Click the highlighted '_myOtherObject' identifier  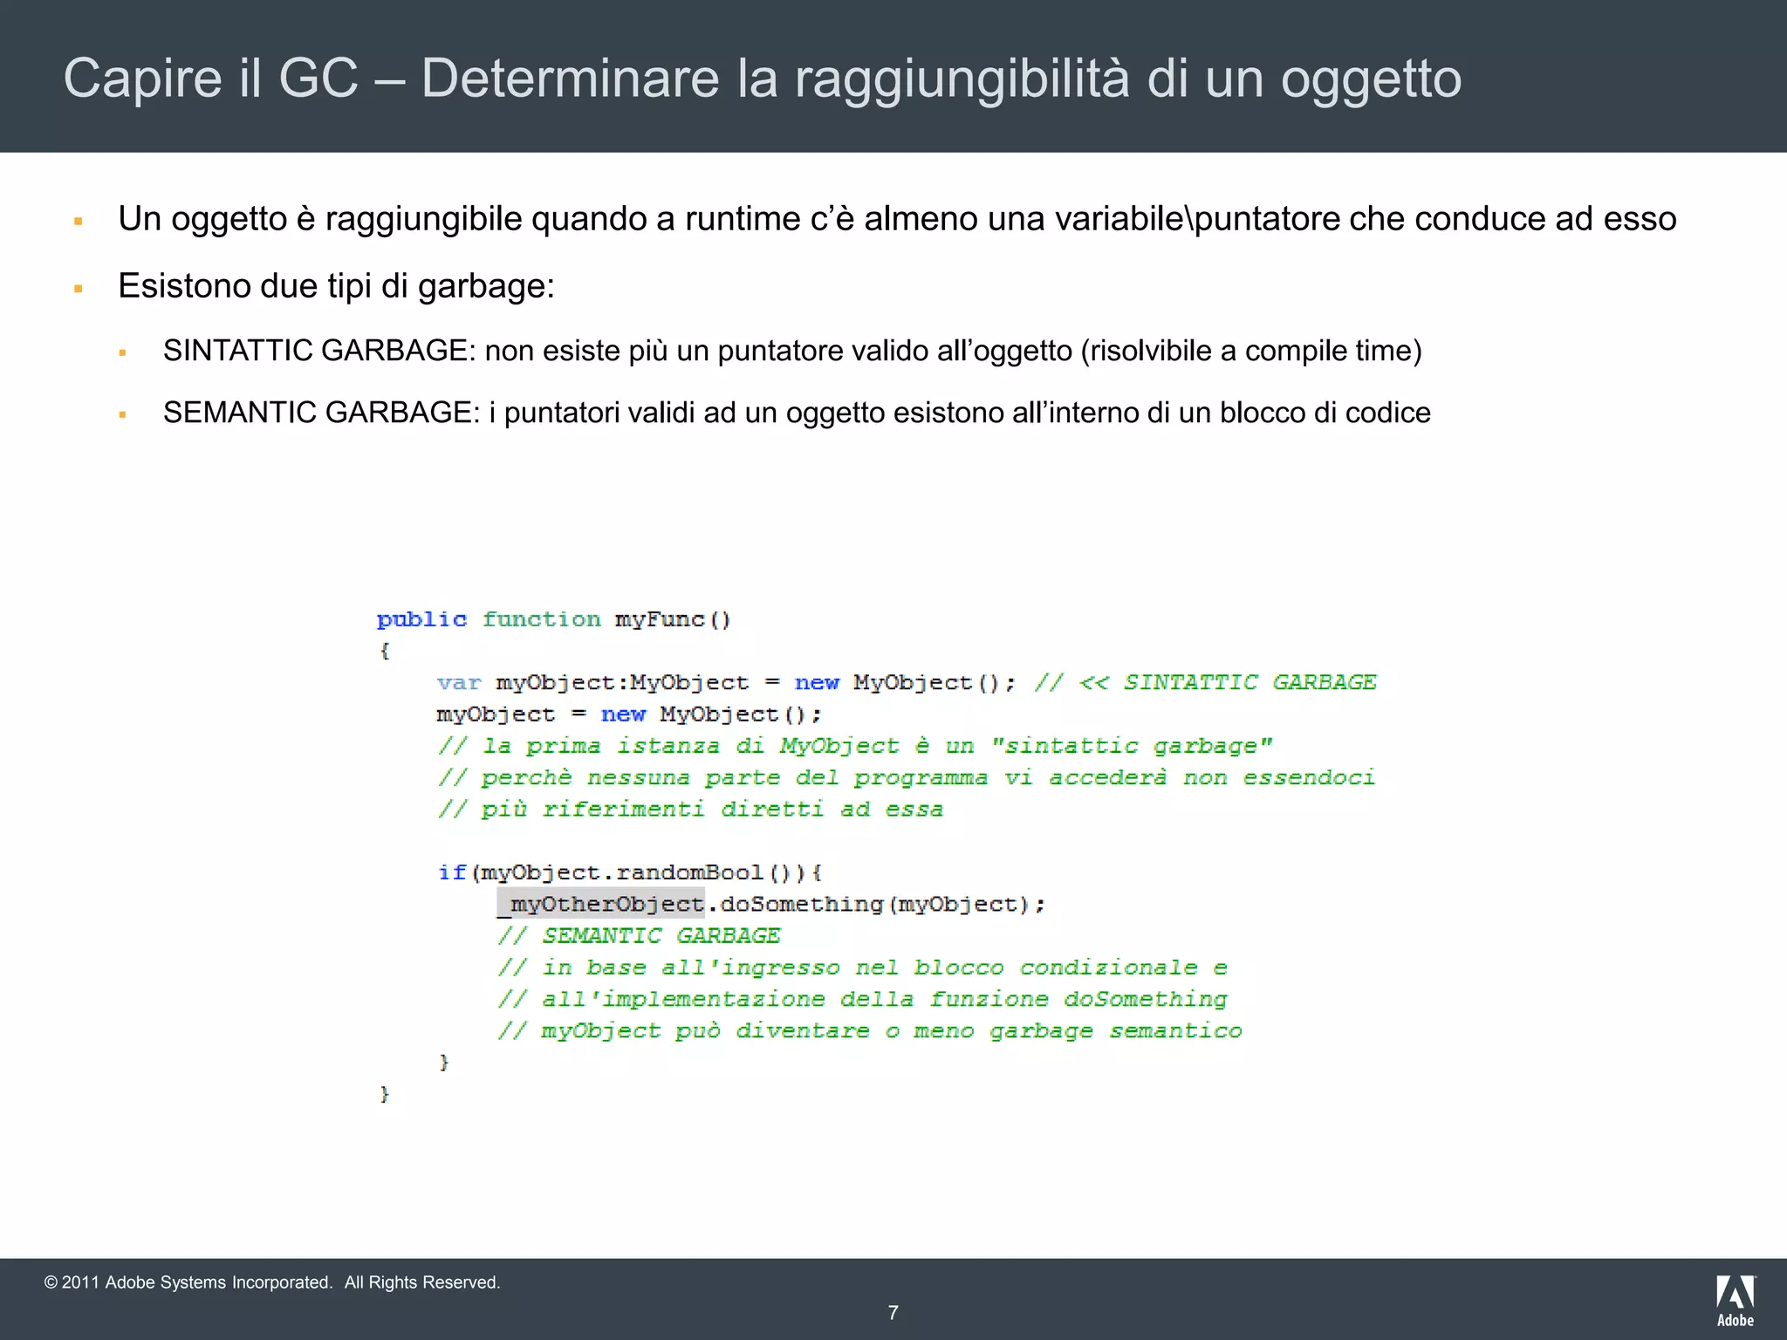pyautogui.click(x=600, y=904)
